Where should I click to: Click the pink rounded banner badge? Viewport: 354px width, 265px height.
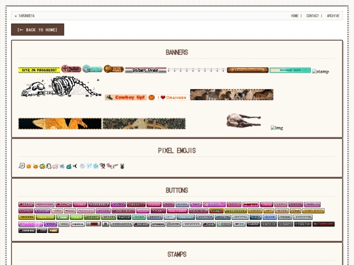click(x=71, y=69)
